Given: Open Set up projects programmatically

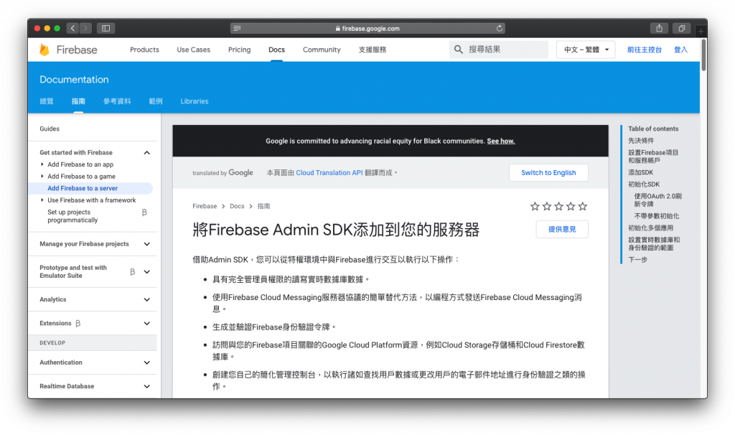Looking at the screenshot, I should [72, 216].
